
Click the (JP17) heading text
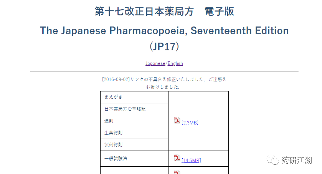164,46
